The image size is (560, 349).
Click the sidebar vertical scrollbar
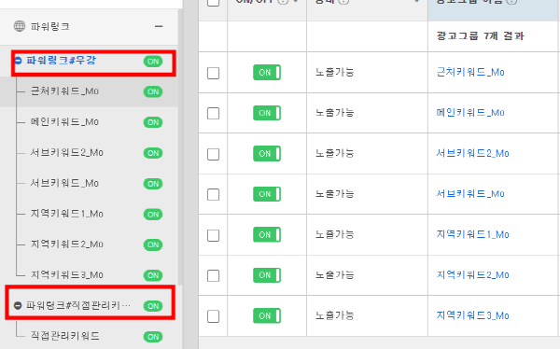point(180,147)
